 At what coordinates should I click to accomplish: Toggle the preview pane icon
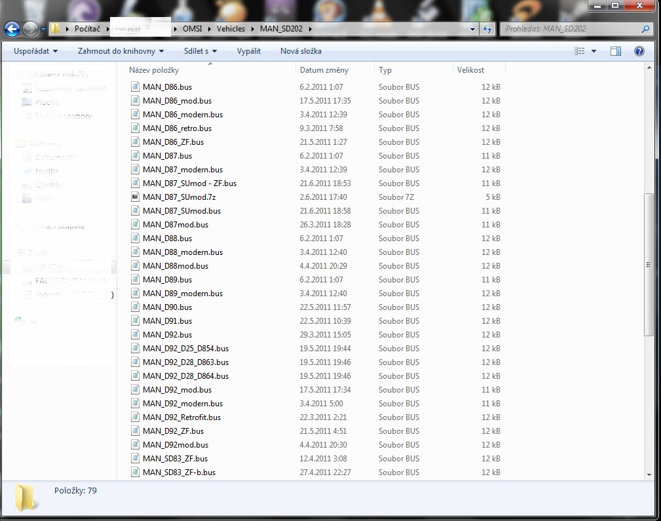coord(616,51)
